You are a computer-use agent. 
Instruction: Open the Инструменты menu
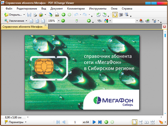pyautogui.click(x=98, y=9)
